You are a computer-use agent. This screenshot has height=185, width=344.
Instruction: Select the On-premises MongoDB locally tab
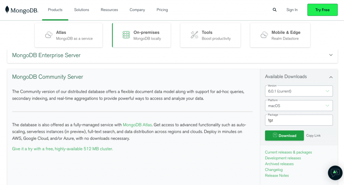141,35
